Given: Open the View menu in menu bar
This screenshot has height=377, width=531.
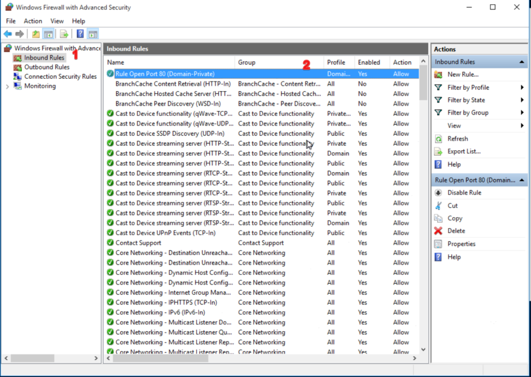Looking at the screenshot, I should pyautogui.click(x=57, y=21).
